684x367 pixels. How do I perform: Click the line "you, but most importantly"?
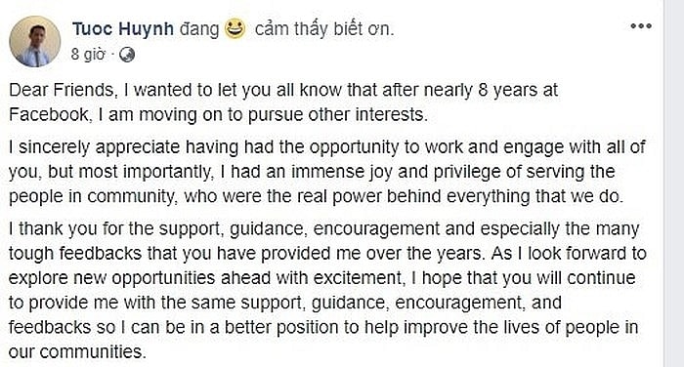coord(312,172)
